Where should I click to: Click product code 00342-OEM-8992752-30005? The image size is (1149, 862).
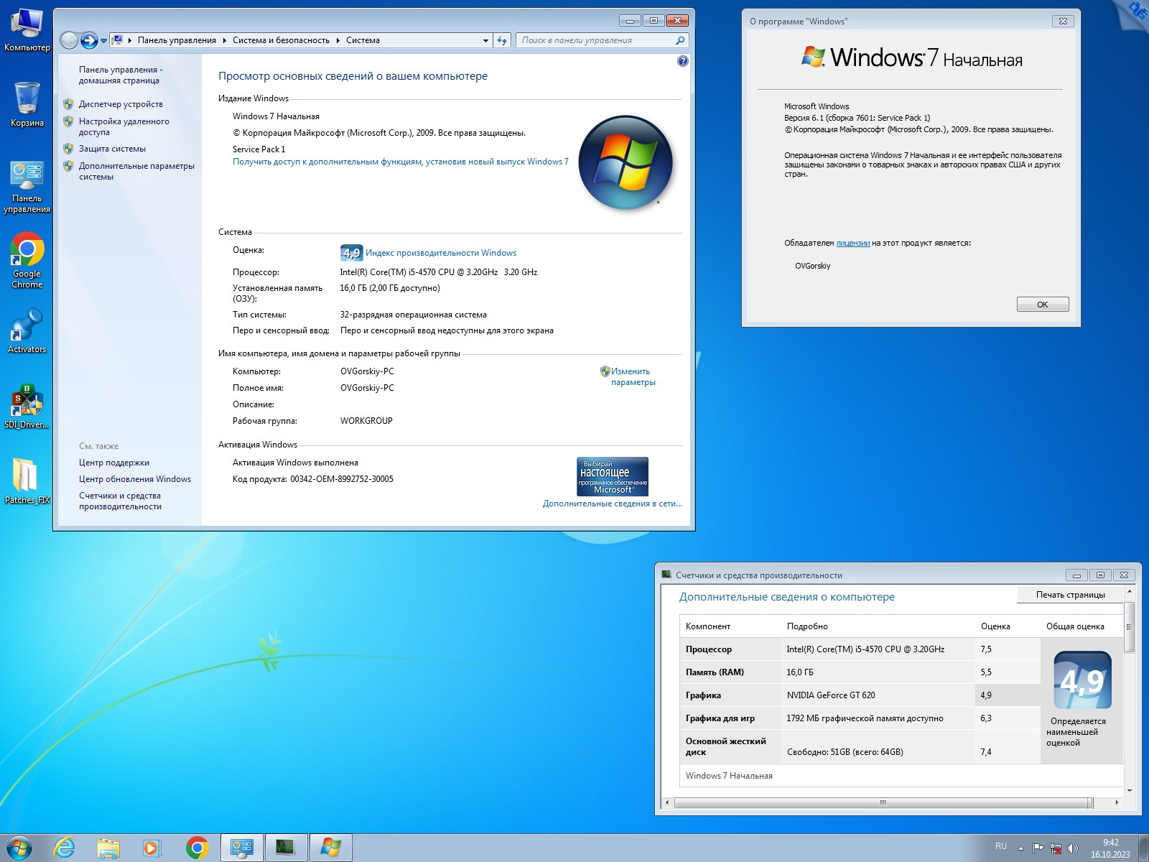(x=342, y=479)
